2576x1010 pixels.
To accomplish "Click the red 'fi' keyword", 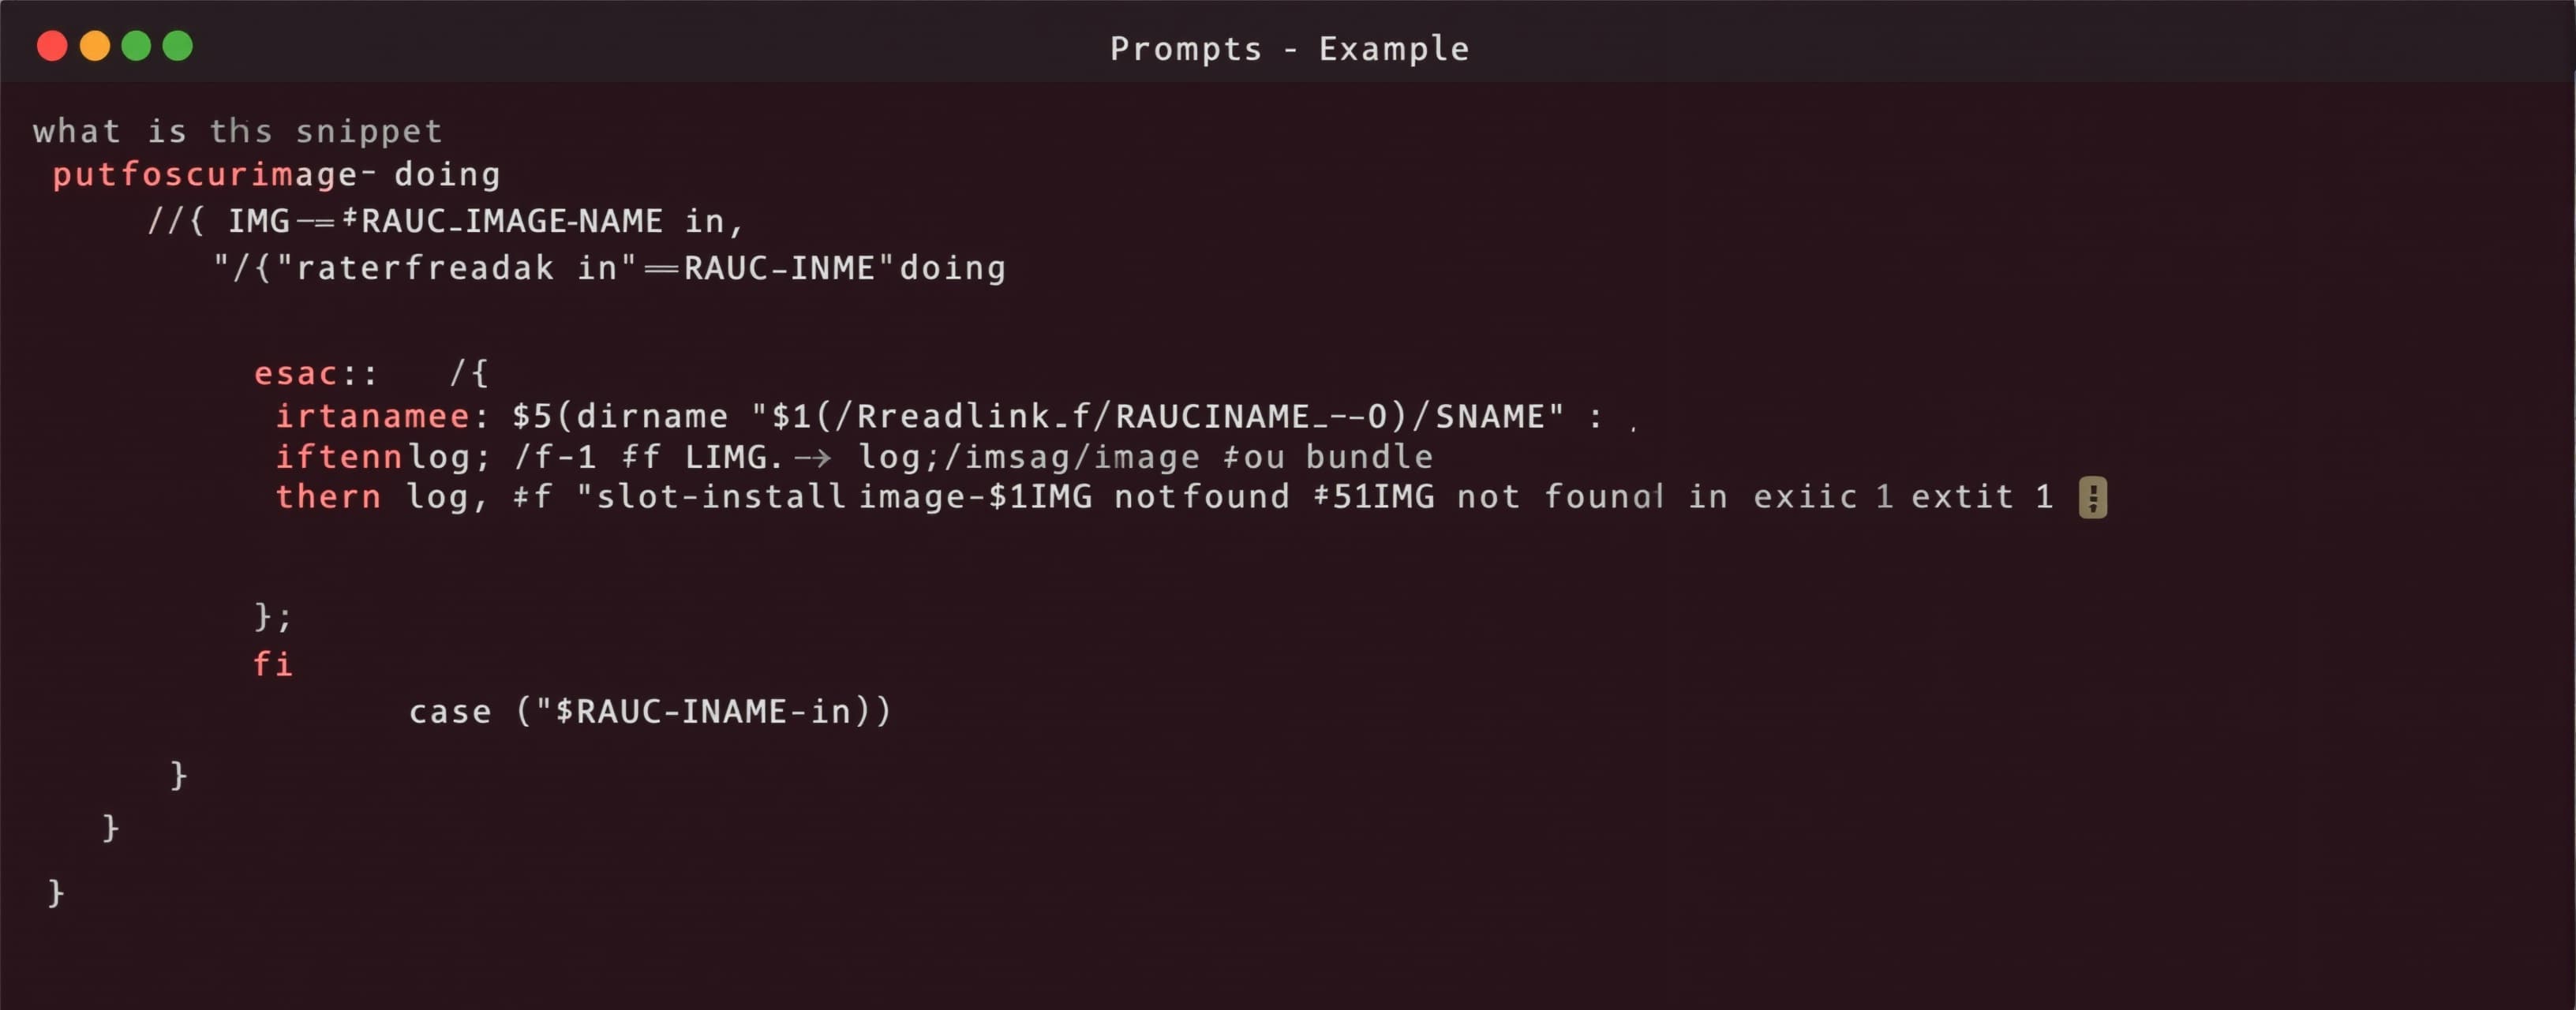I will (x=272, y=664).
